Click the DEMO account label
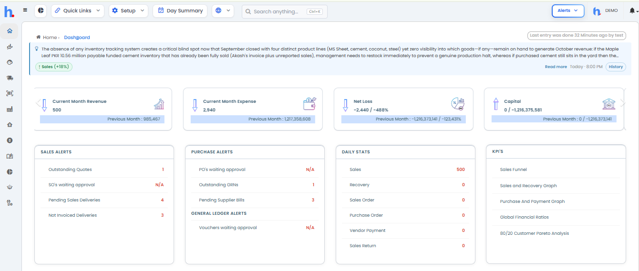The image size is (639, 271). 611,10
